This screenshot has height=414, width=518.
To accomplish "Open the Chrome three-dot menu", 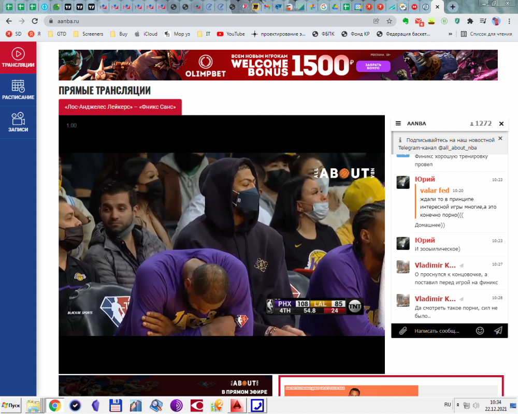I will click(x=509, y=21).
